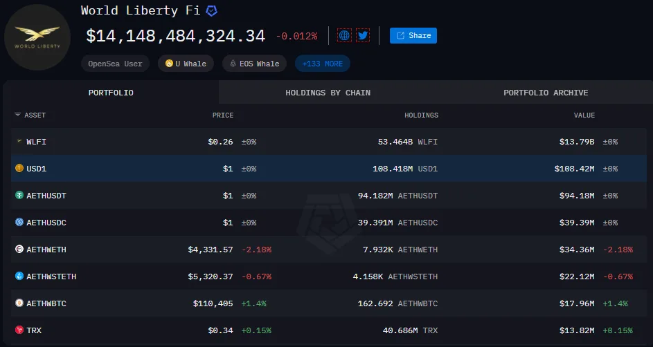The width and height of the screenshot is (653, 347).
Task: Click the WLFI price $0.26
Action: [220, 142]
